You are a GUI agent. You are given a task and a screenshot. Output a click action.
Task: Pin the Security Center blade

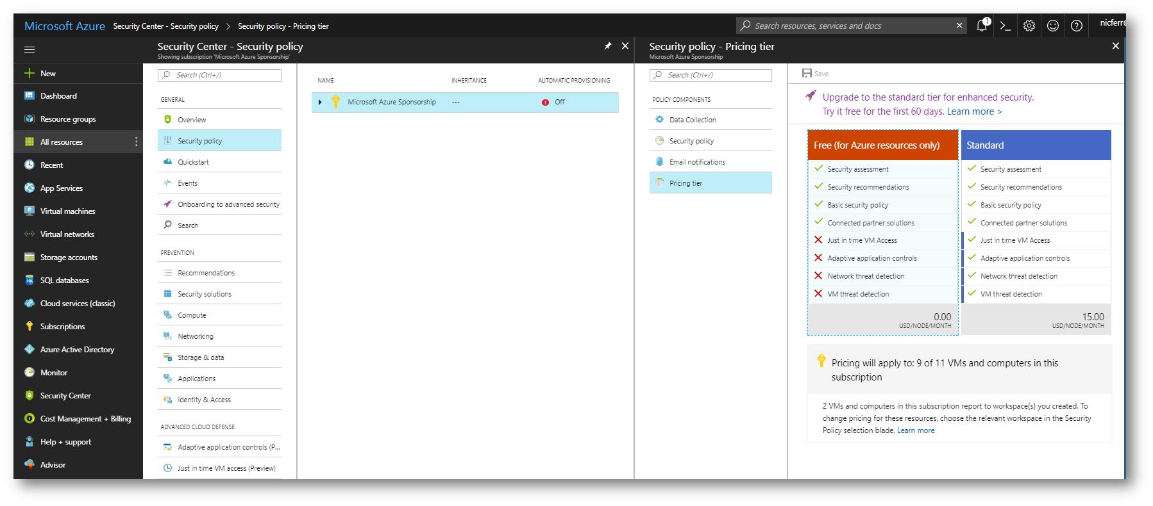(607, 46)
